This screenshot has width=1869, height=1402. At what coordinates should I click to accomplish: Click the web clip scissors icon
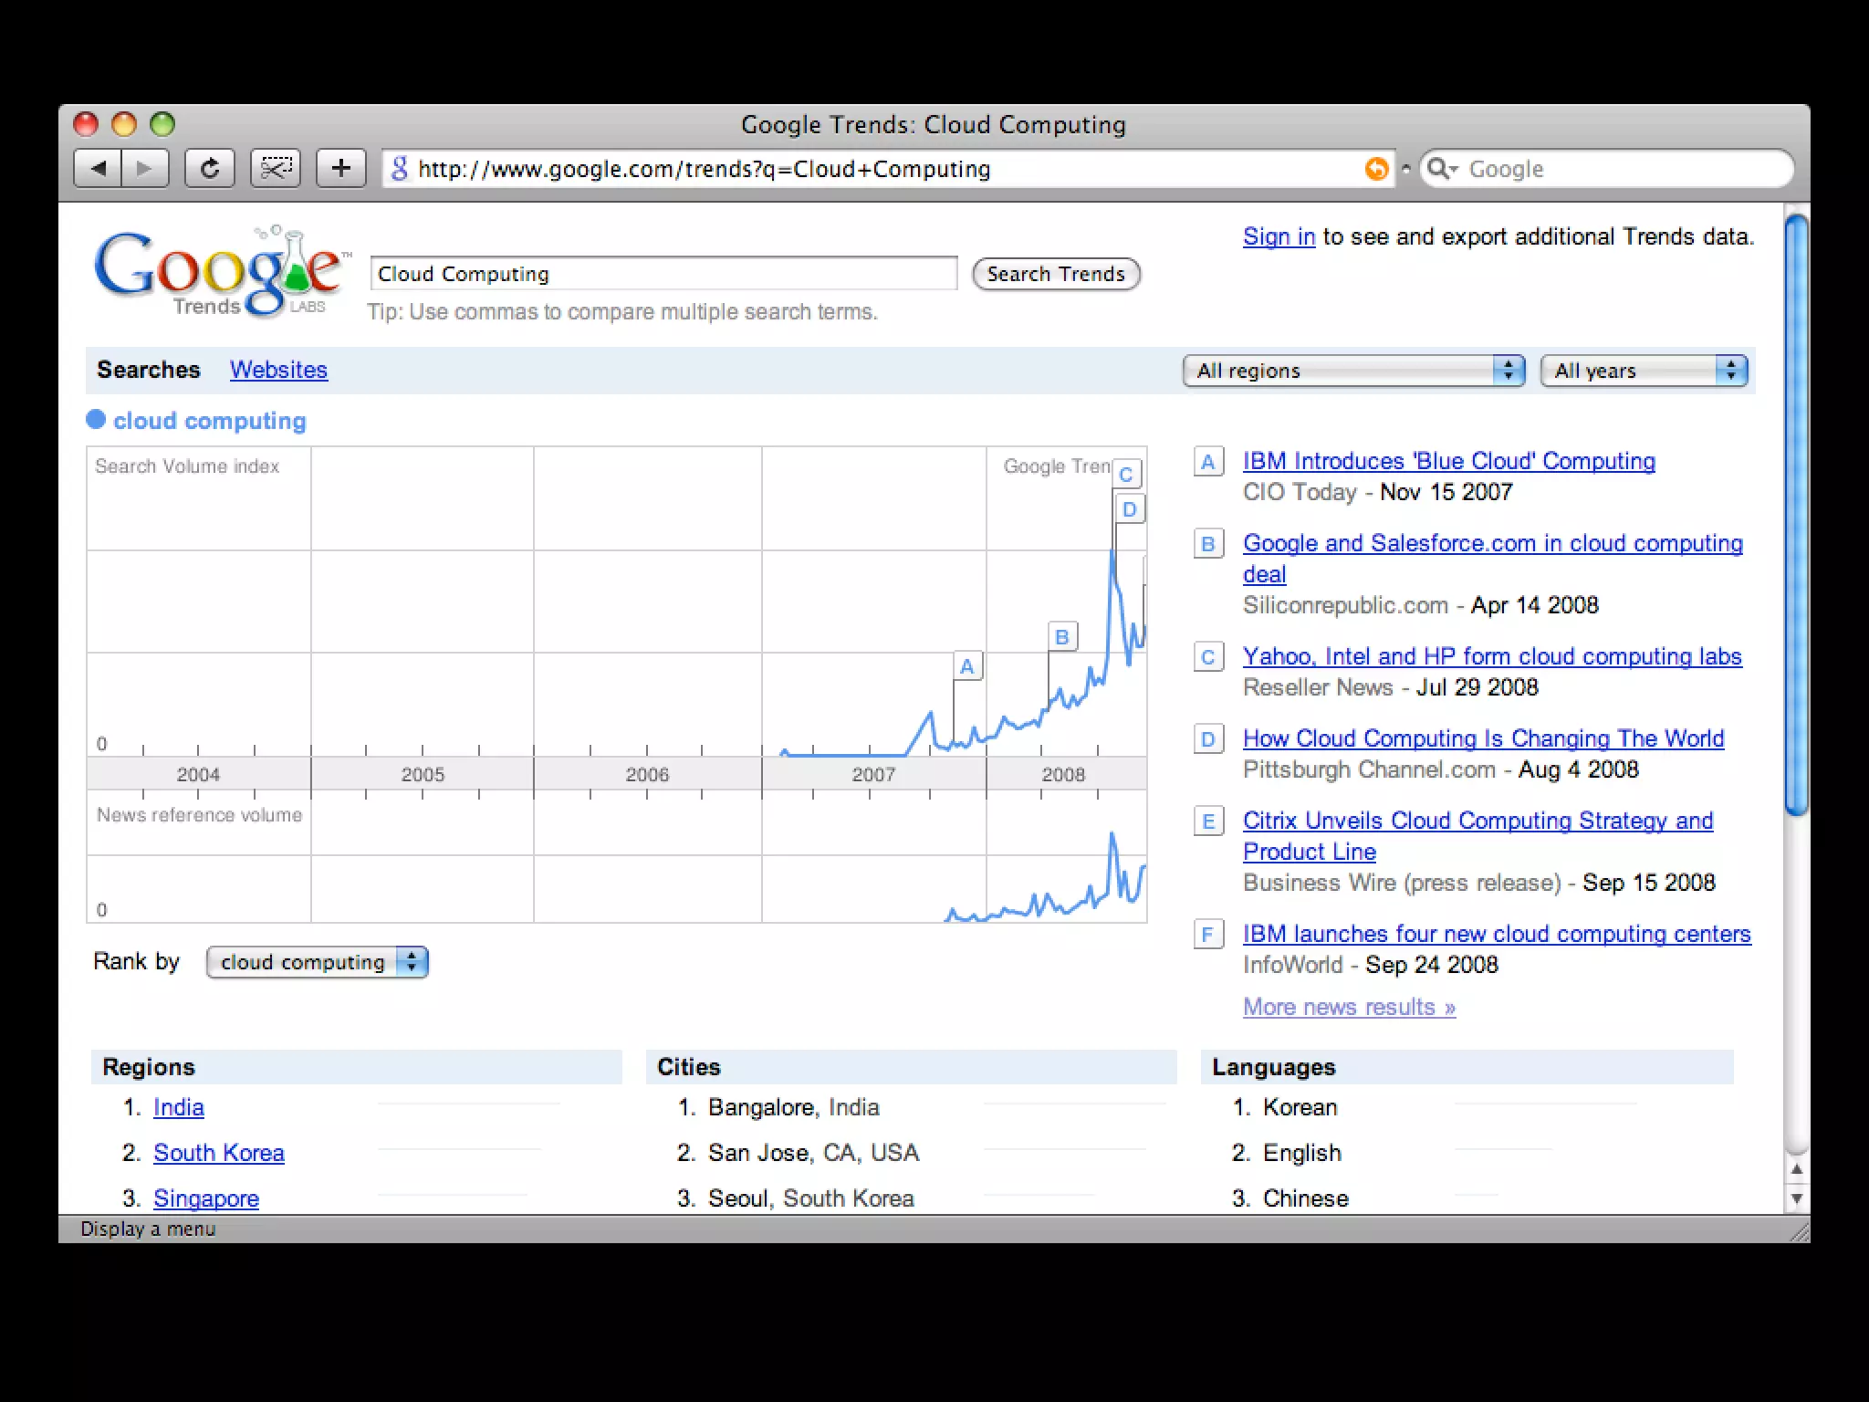pos(275,168)
